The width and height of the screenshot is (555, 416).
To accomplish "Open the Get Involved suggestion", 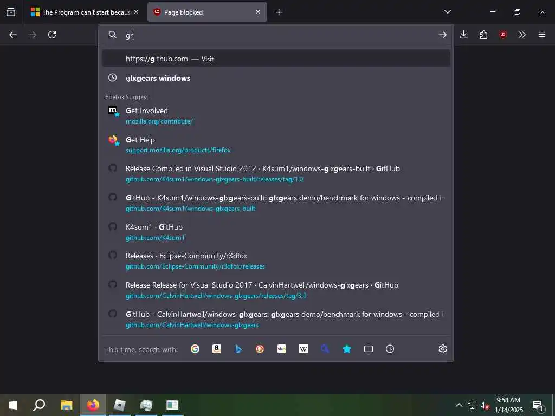I will (x=276, y=116).
